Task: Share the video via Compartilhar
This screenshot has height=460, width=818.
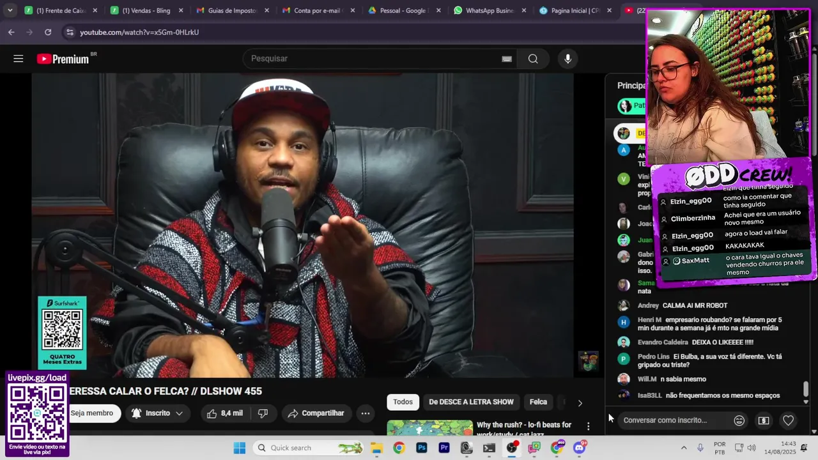Action: [316, 413]
